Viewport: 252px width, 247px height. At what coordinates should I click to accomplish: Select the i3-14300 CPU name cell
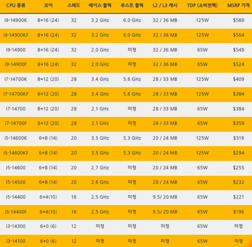click(16, 226)
